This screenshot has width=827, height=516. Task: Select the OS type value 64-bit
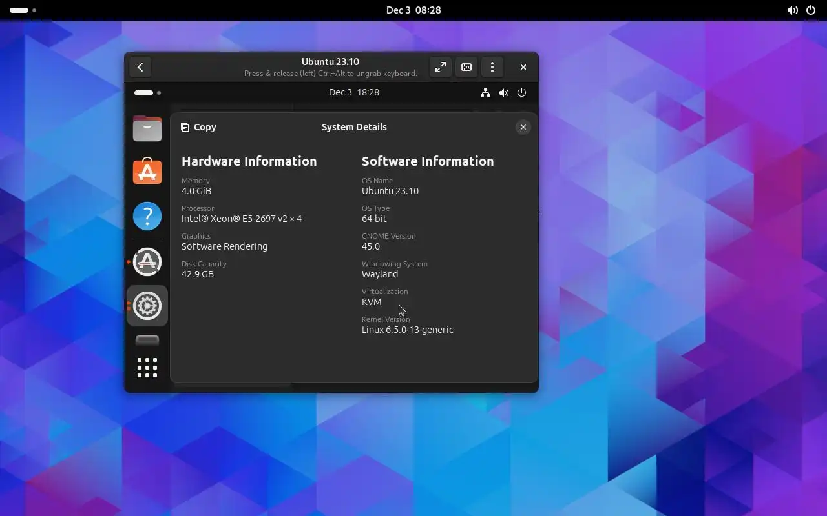pyautogui.click(x=374, y=219)
